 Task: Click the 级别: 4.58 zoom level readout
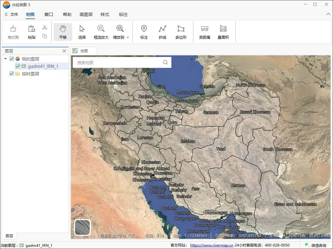[x=154, y=236]
